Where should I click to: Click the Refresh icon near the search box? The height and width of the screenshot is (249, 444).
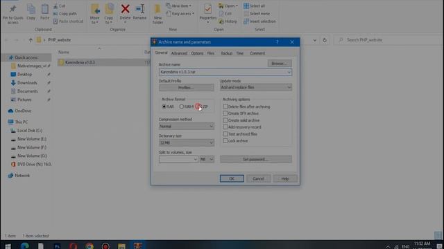(325, 40)
